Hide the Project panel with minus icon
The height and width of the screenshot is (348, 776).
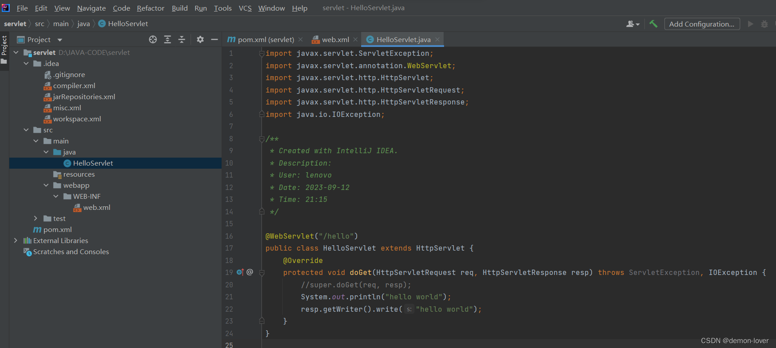point(214,39)
